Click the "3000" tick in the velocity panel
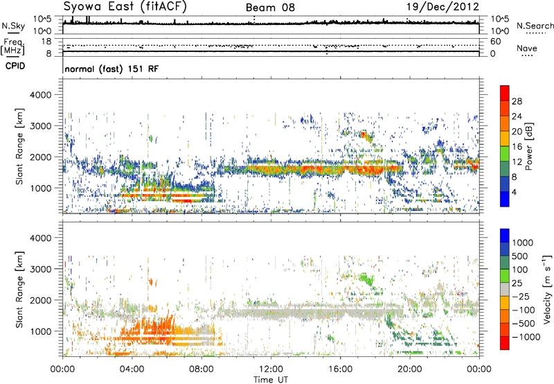This screenshot has height=384, width=554. coord(40,269)
